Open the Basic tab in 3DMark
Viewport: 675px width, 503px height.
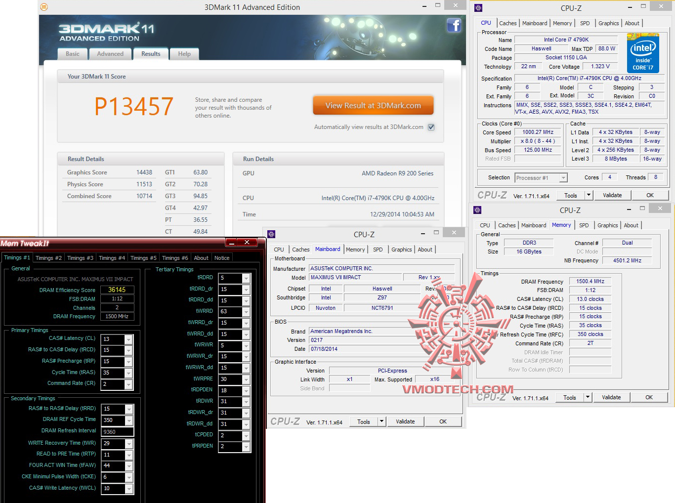(x=73, y=54)
